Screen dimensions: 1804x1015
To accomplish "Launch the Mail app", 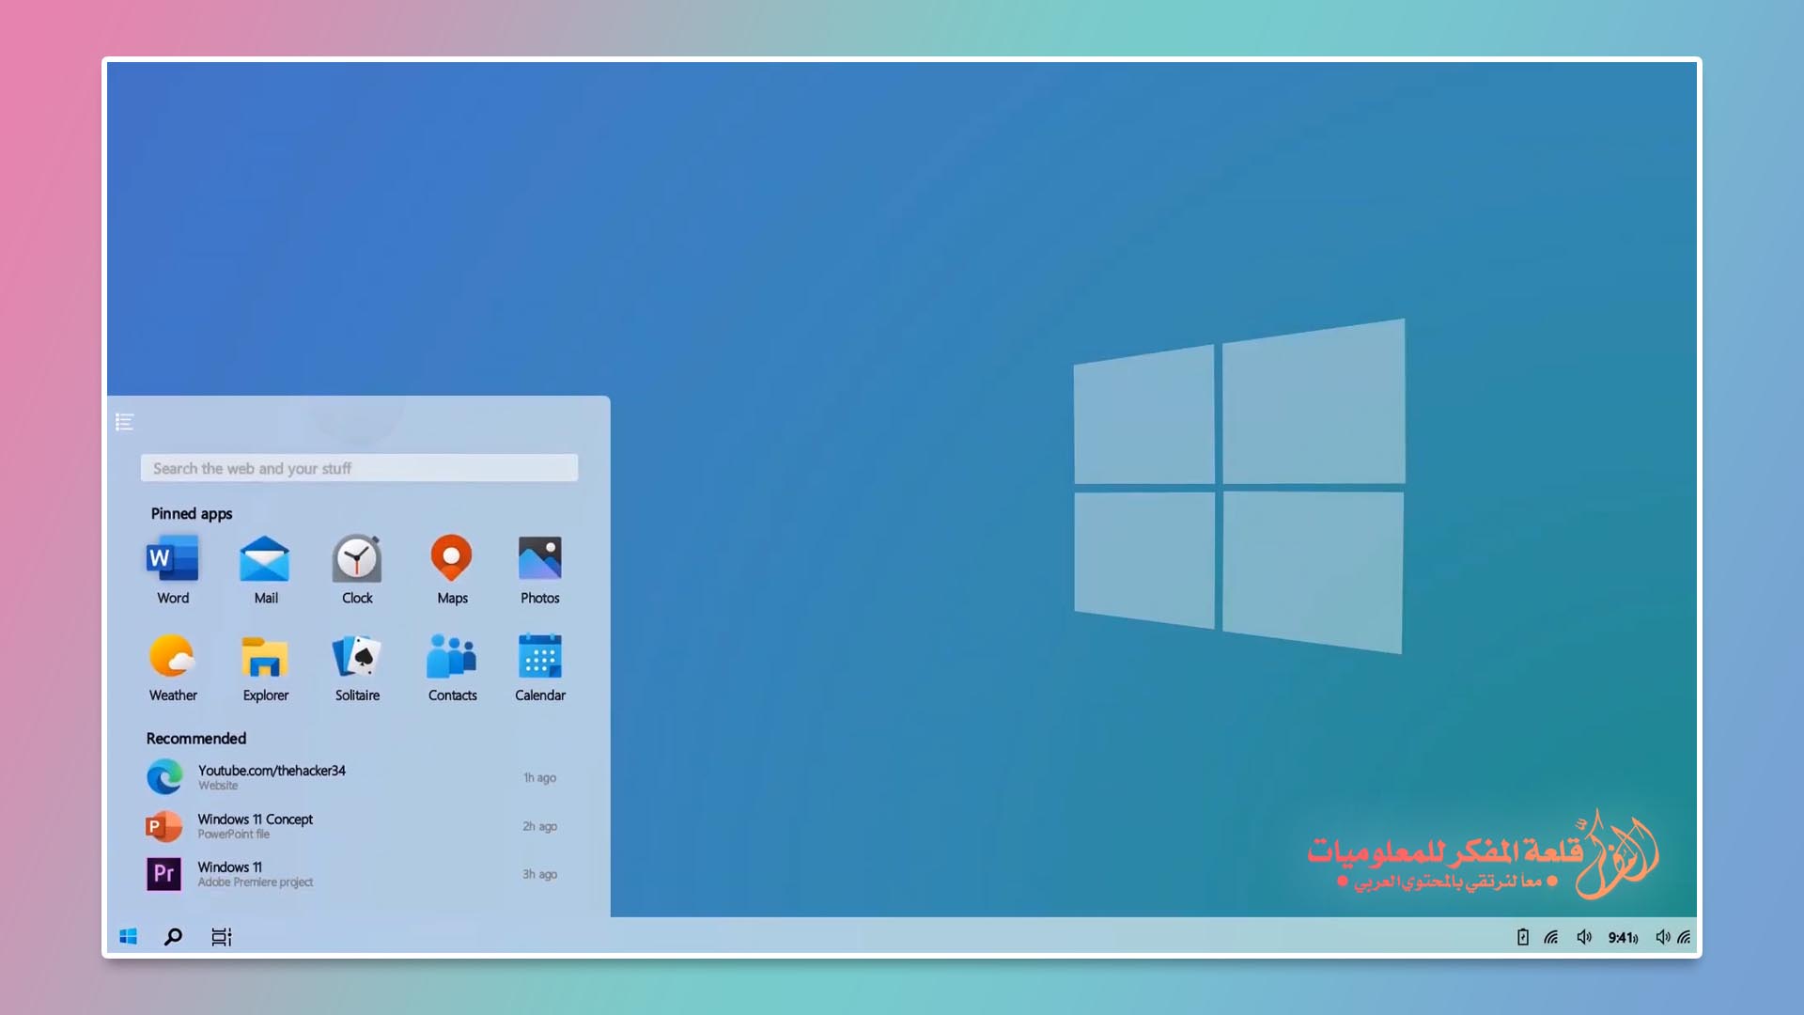I will [265, 569].
